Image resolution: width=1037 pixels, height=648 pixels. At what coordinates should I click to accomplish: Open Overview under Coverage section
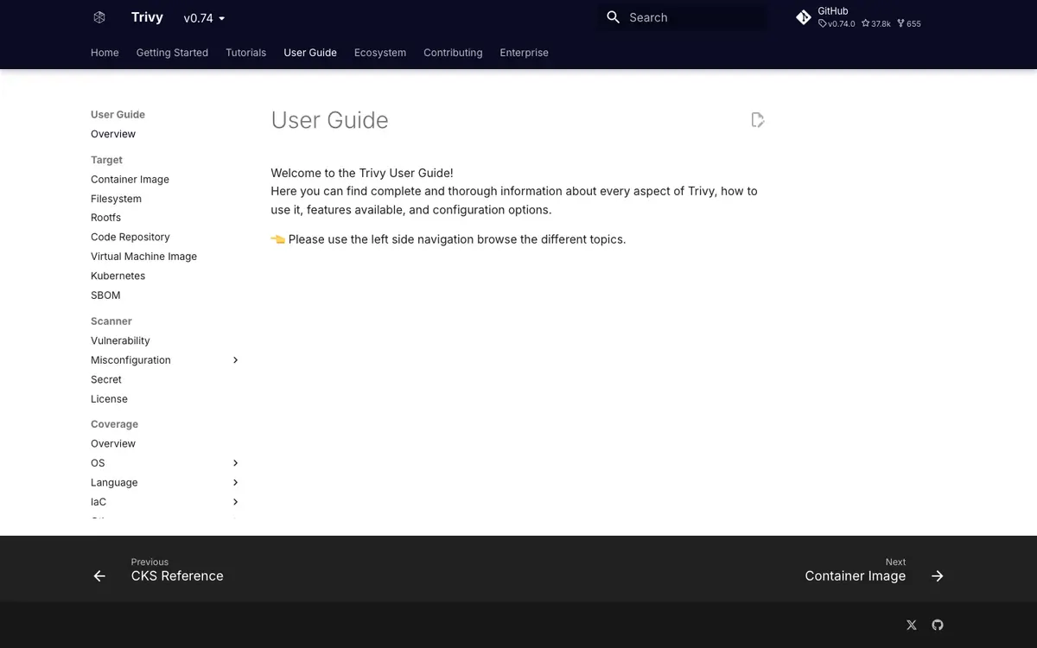point(113,444)
